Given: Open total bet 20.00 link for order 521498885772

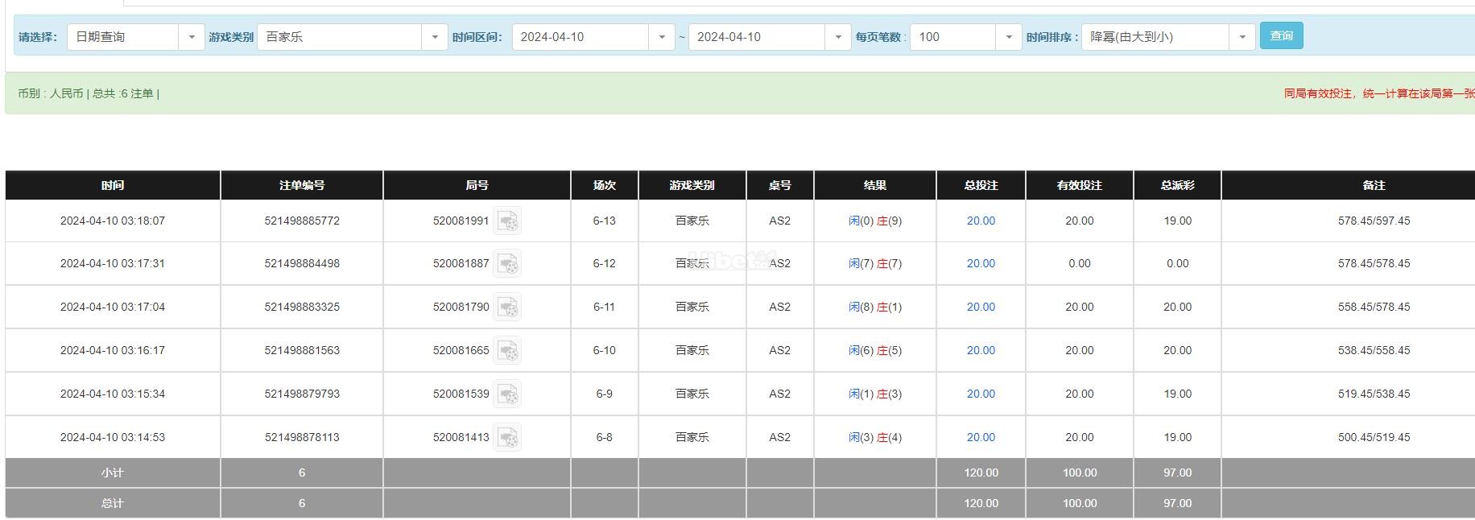Looking at the screenshot, I should (x=981, y=221).
